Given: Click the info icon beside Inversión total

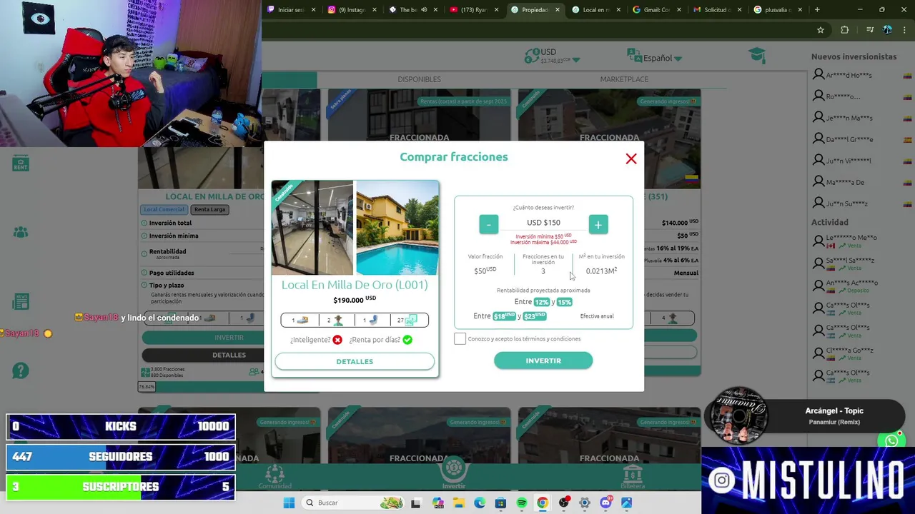Looking at the screenshot, I should [x=144, y=223].
